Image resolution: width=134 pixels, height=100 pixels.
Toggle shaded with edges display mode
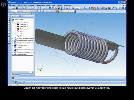109,8
